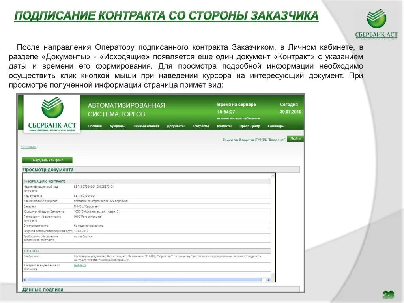Open the Аукционы menu item
This screenshot has height=303, width=404.
click(x=118, y=126)
